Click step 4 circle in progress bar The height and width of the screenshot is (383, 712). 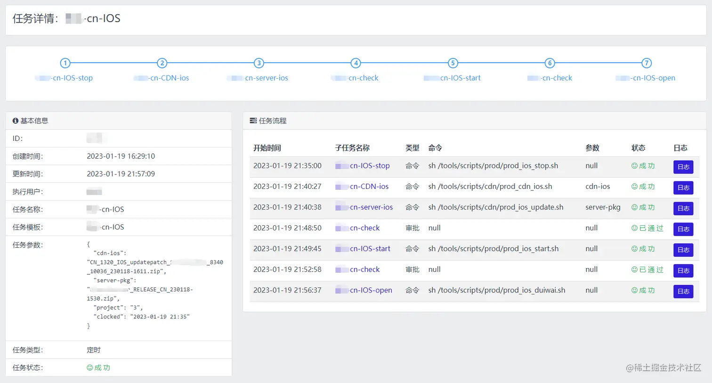(356, 63)
